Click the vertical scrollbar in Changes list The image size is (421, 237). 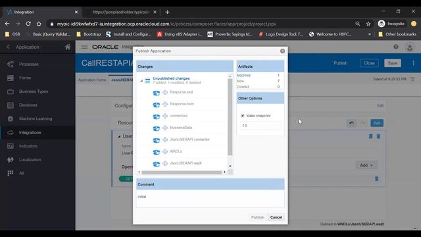[230, 117]
